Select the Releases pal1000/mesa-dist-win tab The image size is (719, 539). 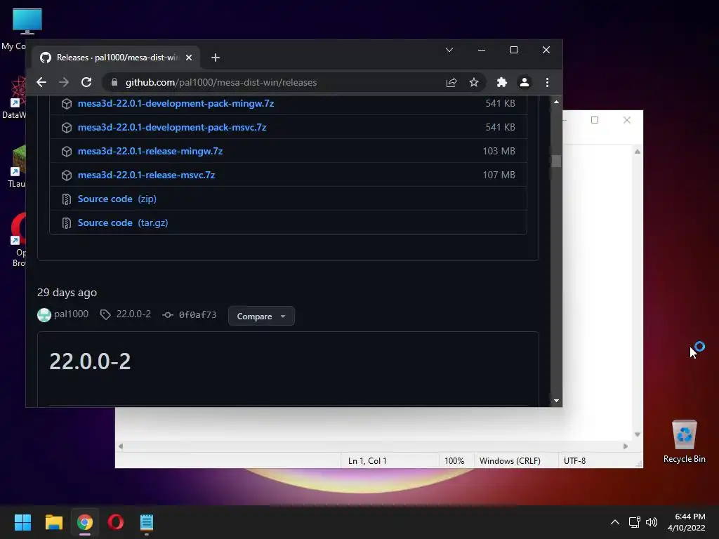pyautogui.click(x=116, y=58)
